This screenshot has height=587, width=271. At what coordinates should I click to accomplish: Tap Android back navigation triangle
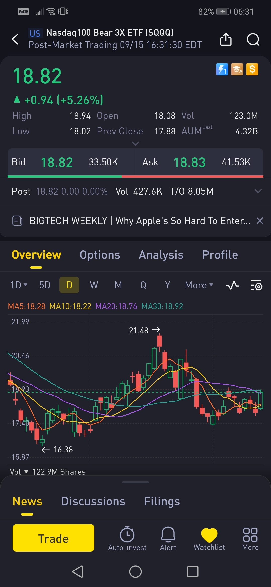point(78,572)
